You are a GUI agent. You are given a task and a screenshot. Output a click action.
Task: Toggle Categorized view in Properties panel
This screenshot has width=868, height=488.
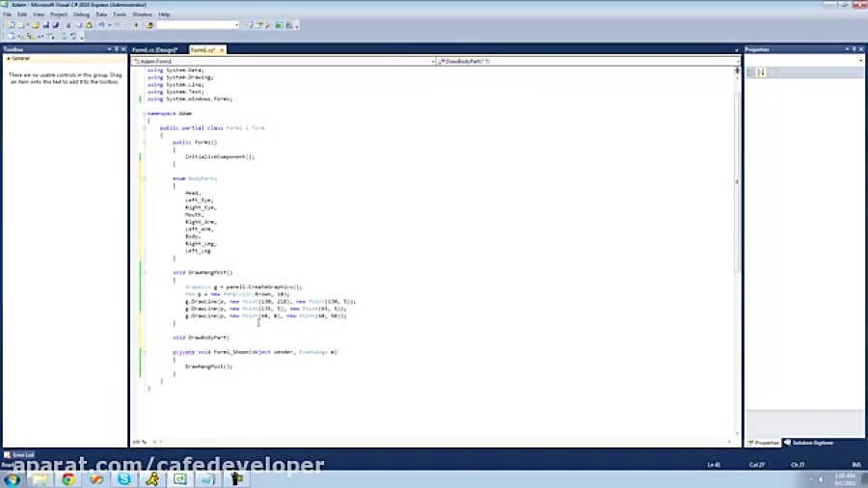(750, 72)
